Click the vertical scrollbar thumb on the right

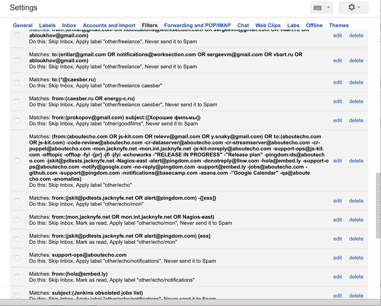[378, 205]
